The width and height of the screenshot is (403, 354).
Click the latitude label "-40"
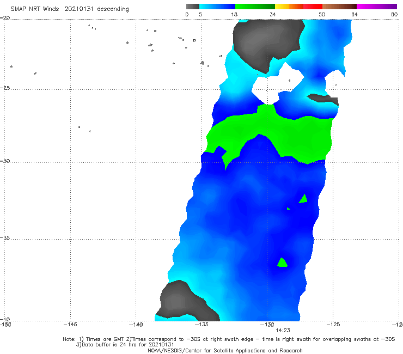tap(5, 319)
